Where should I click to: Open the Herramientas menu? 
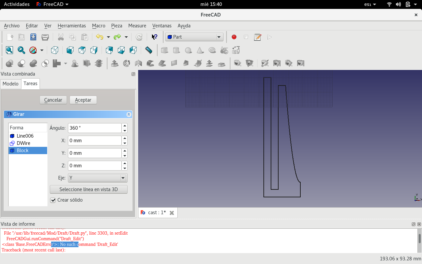click(x=72, y=26)
